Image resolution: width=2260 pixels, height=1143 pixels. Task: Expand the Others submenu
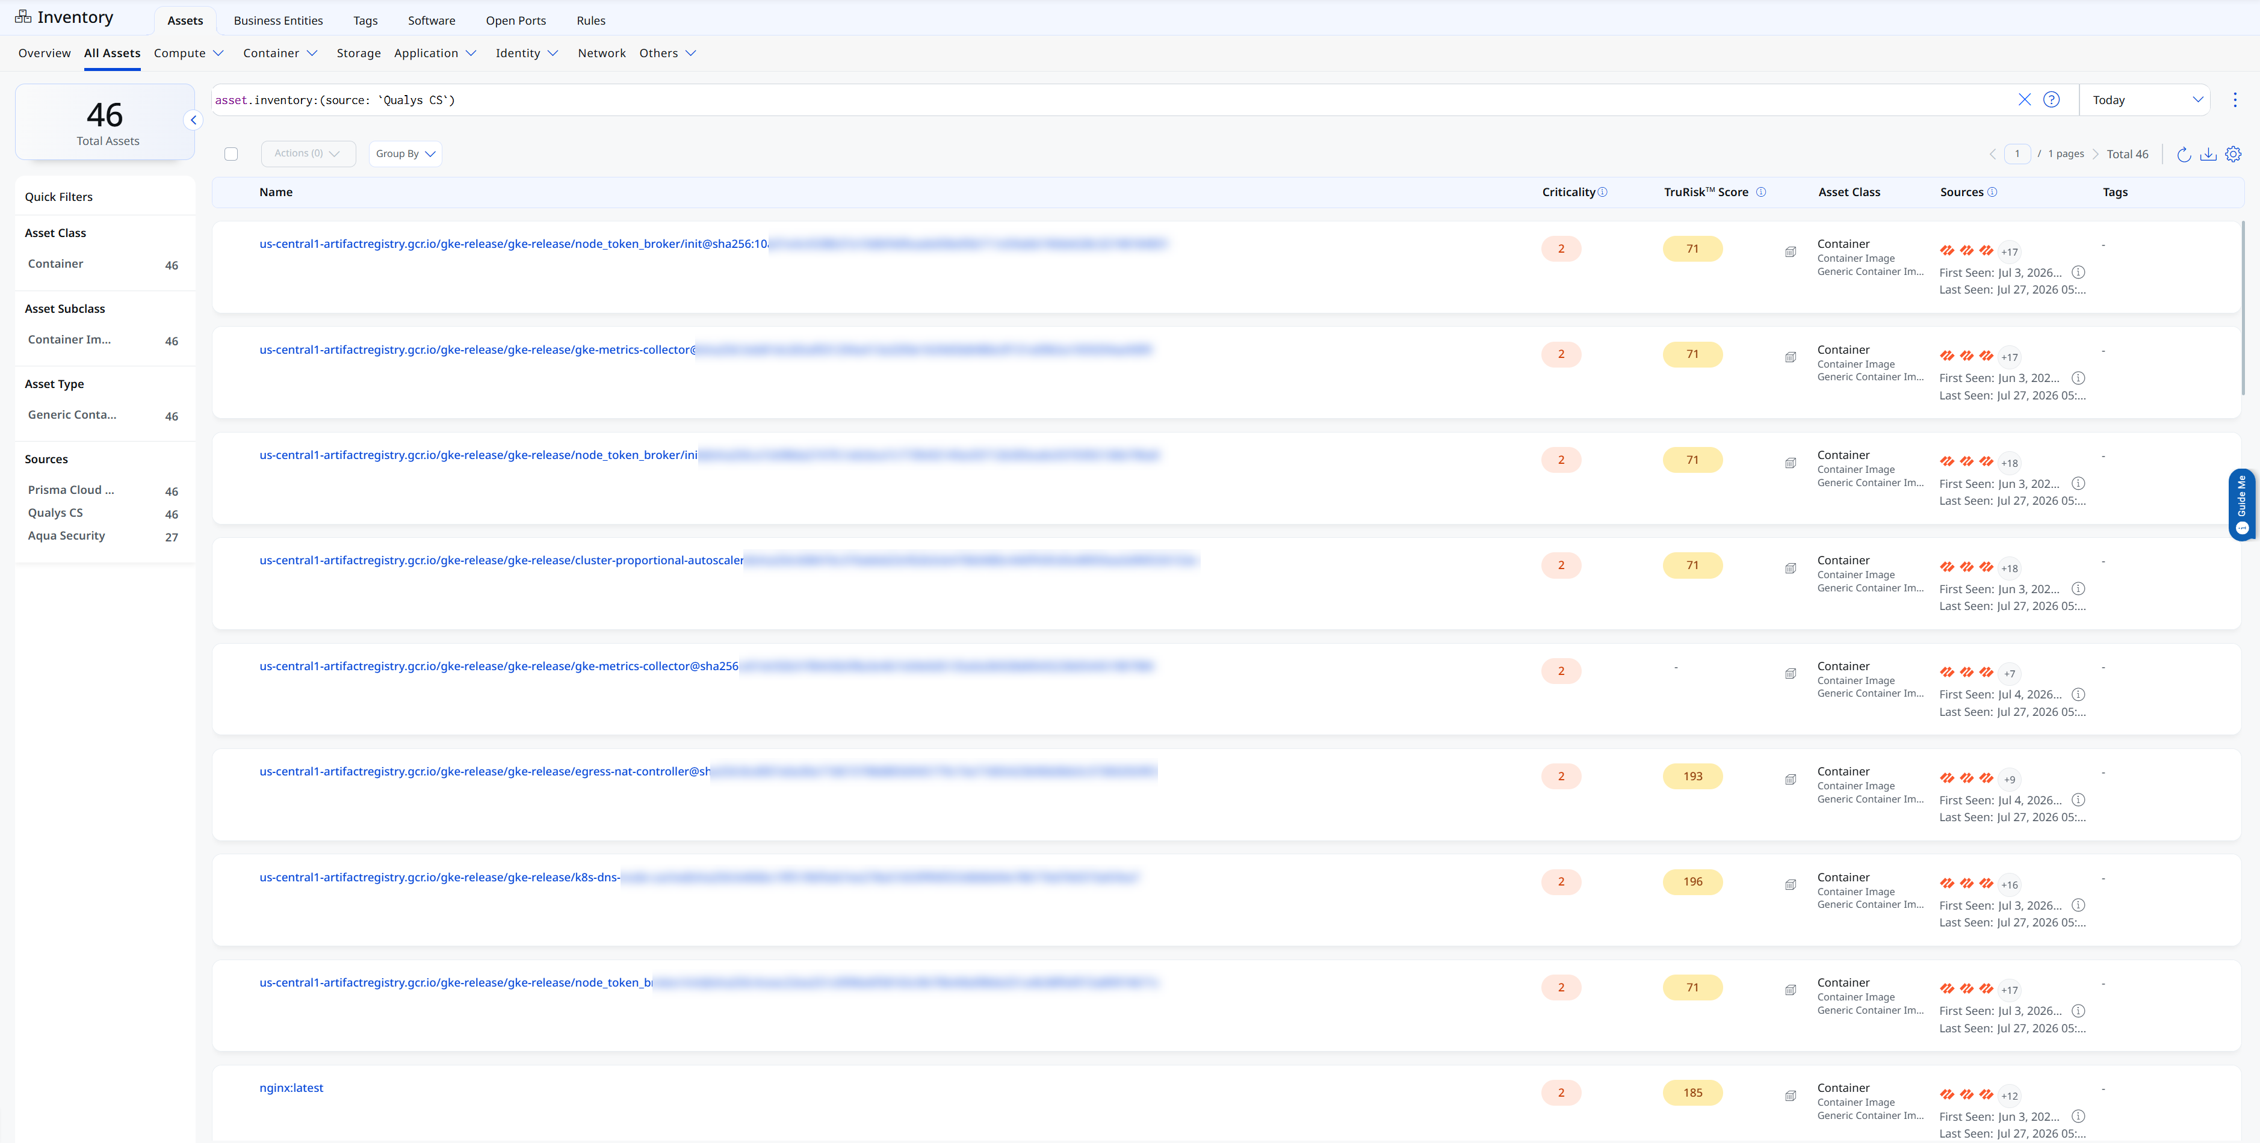[x=667, y=54]
